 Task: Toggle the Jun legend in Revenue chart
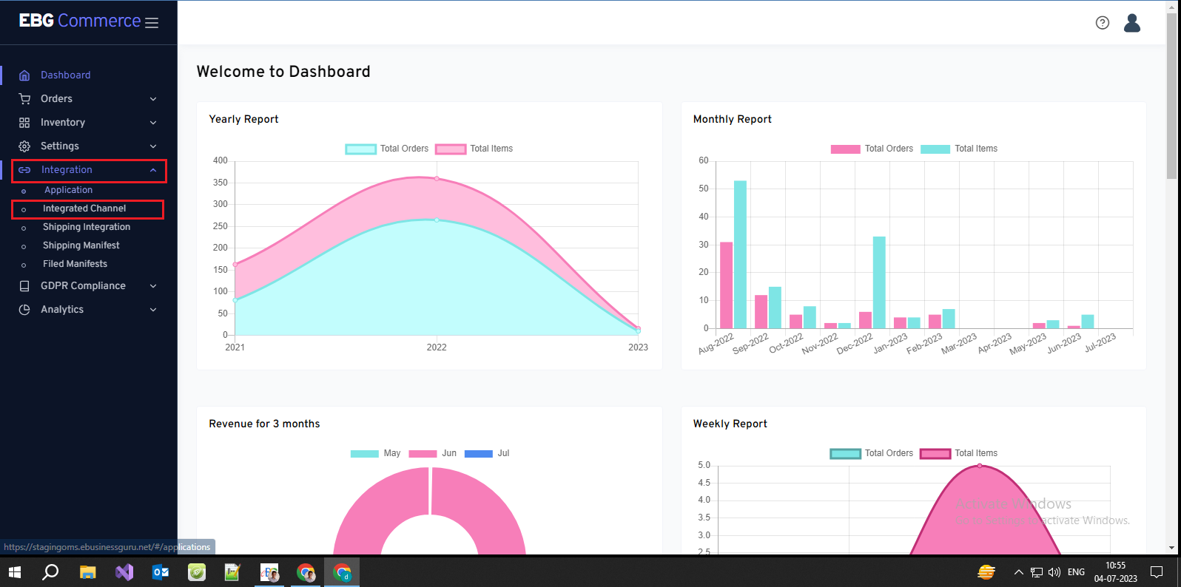tap(433, 453)
